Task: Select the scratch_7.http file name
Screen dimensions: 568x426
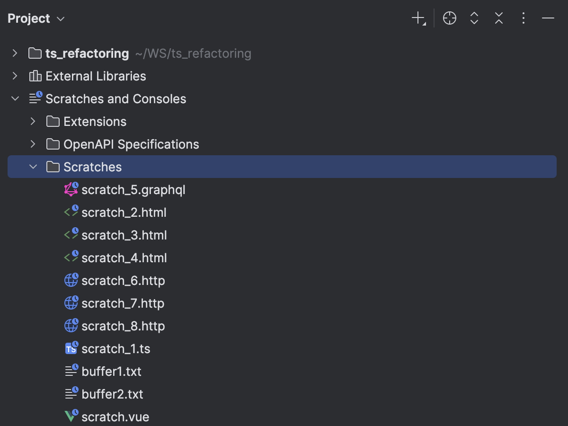Action: pyautogui.click(x=123, y=303)
